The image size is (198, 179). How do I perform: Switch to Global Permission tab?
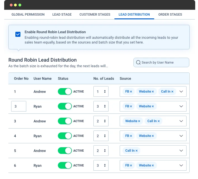[28, 14]
